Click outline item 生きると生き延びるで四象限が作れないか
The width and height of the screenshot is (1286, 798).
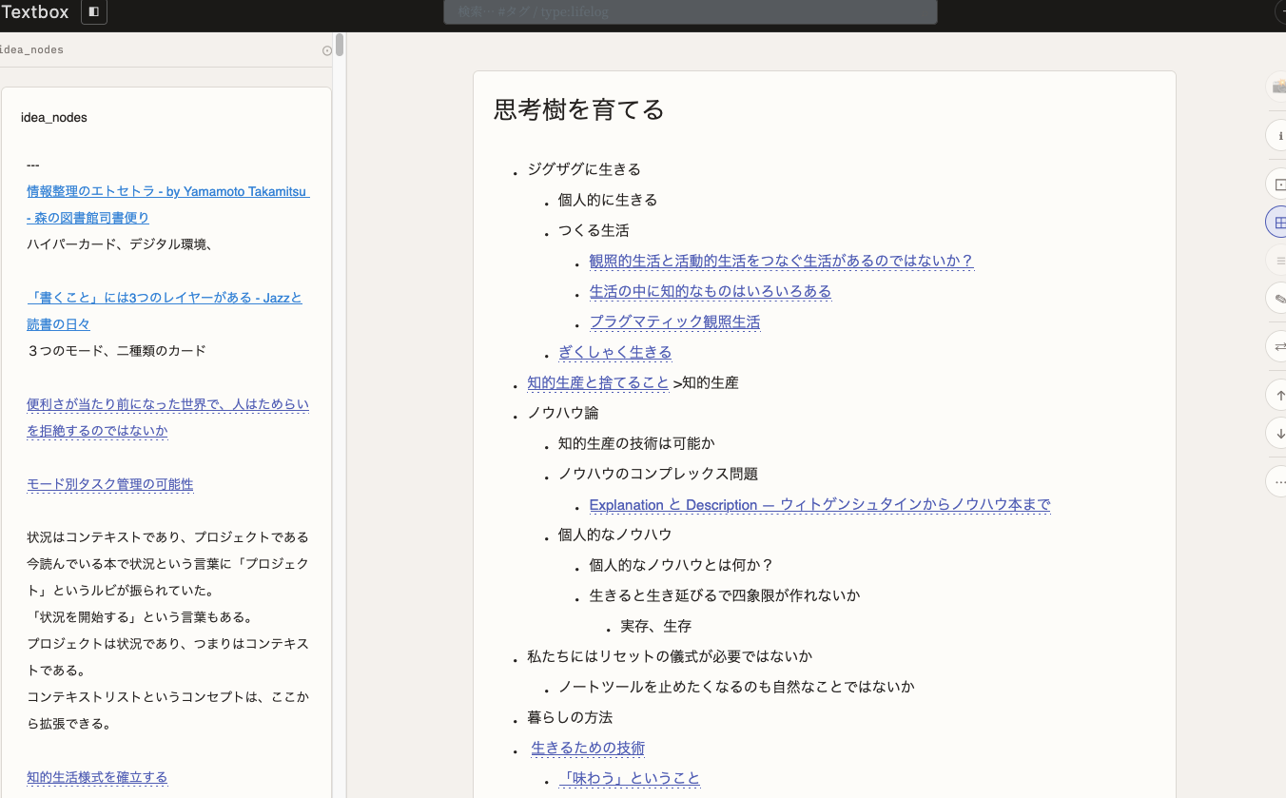coord(725,595)
